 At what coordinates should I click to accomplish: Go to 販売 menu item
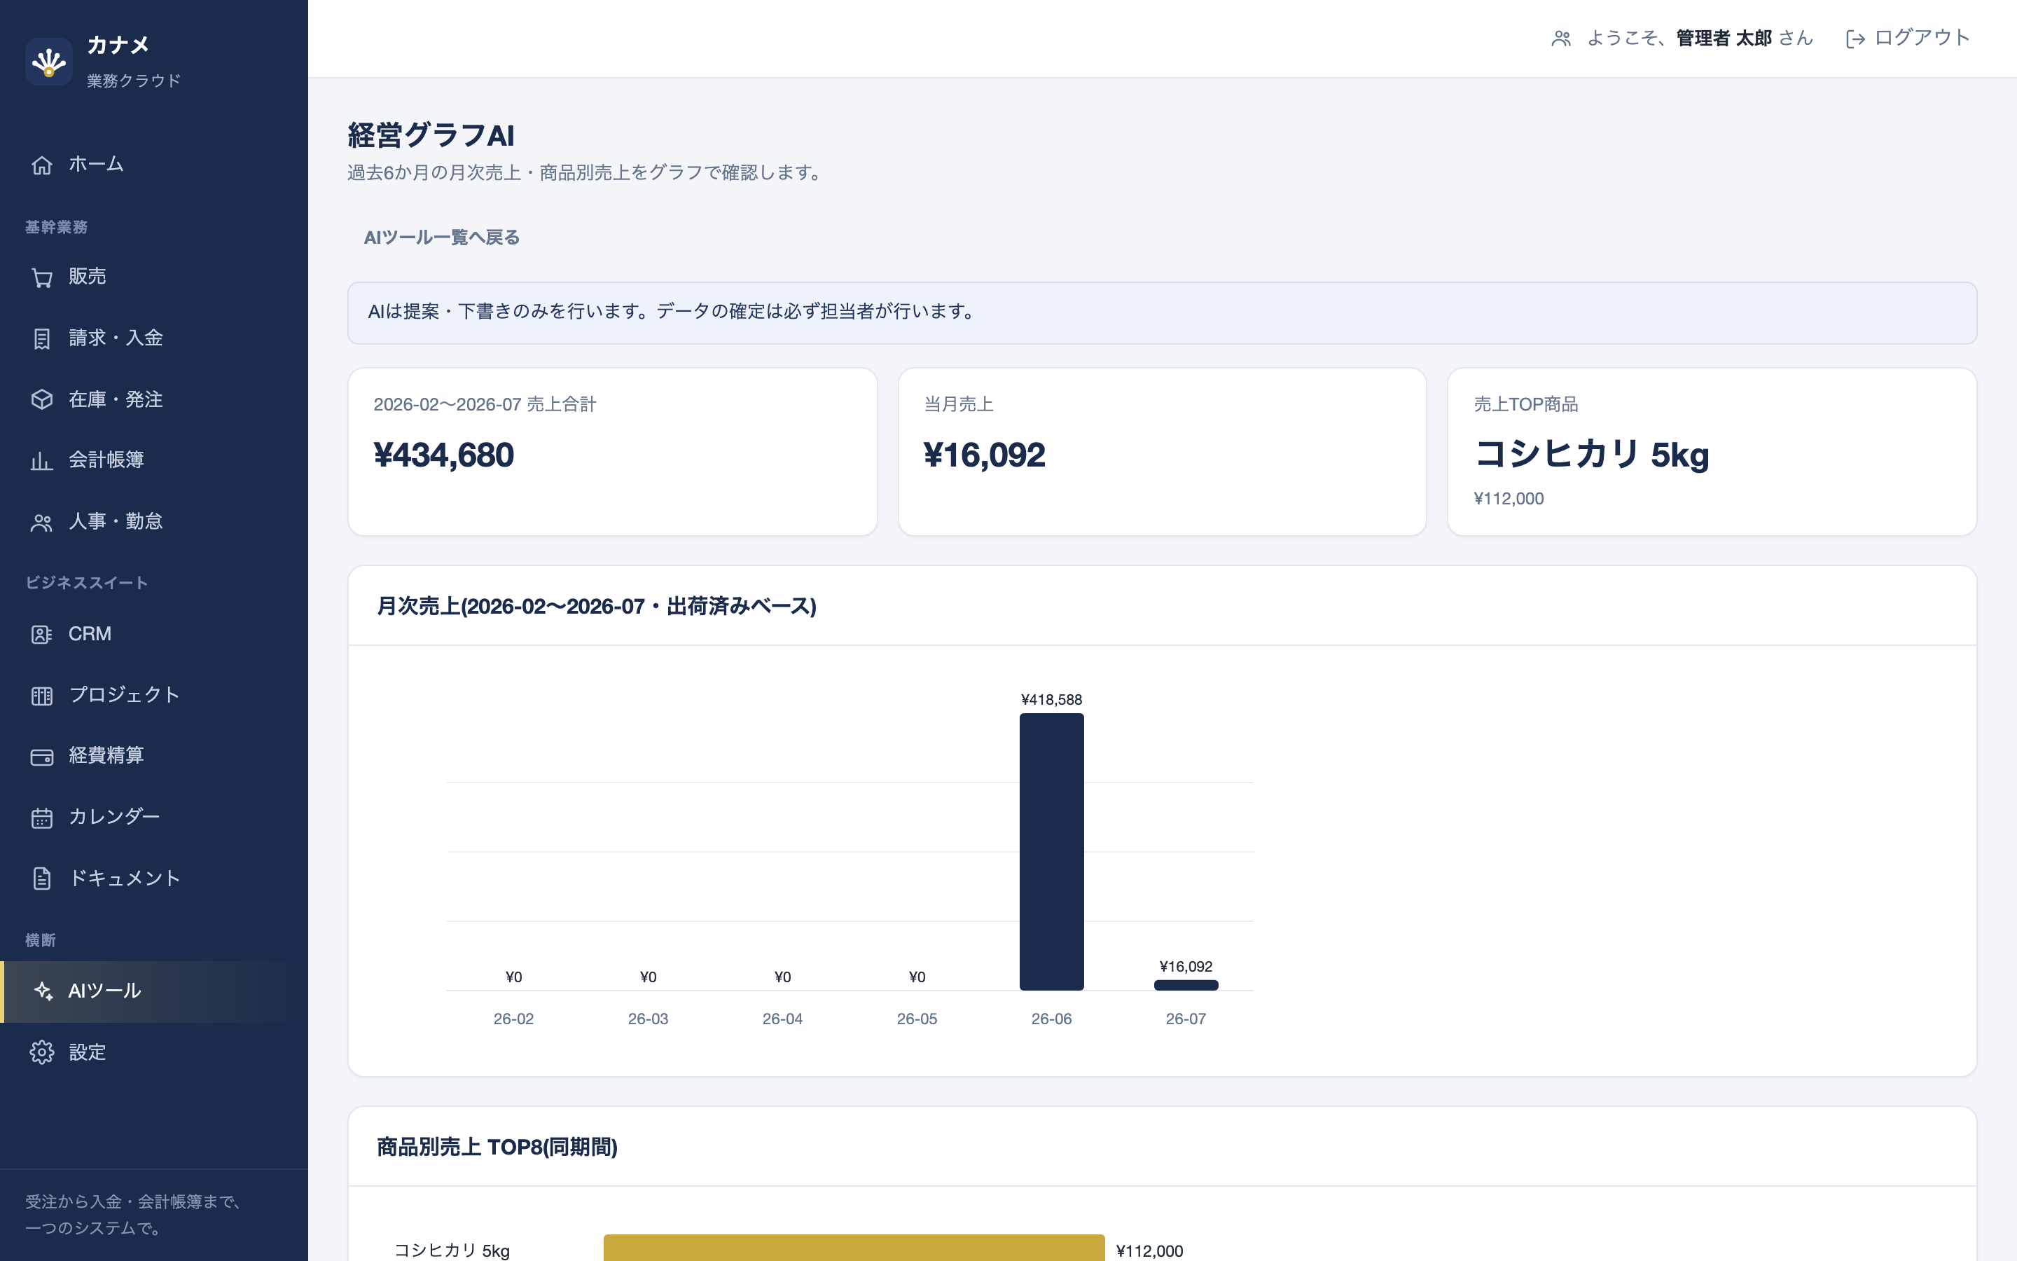pyautogui.click(x=154, y=277)
